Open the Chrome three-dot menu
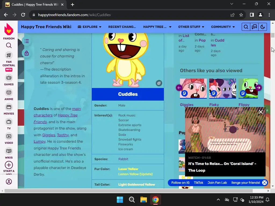 pyautogui.click(x=269, y=15)
